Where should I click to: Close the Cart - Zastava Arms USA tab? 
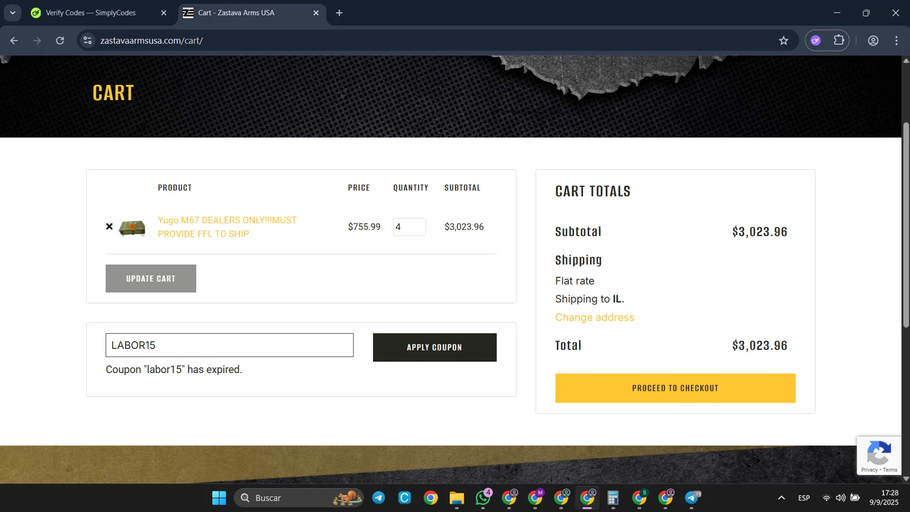click(315, 13)
